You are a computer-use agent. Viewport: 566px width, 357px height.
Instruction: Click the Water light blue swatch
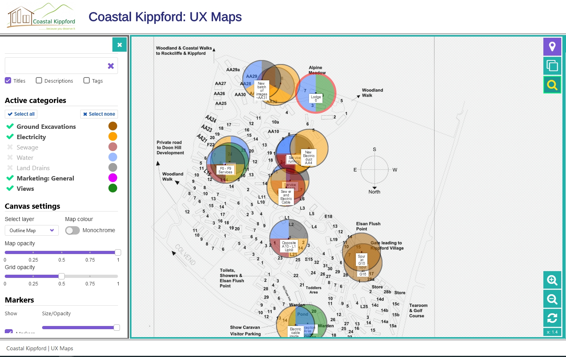click(113, 157)
